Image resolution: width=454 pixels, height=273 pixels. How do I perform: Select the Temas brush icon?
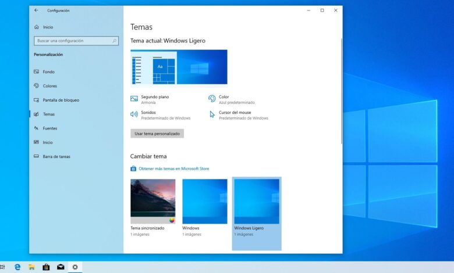[x=36, y=114]
